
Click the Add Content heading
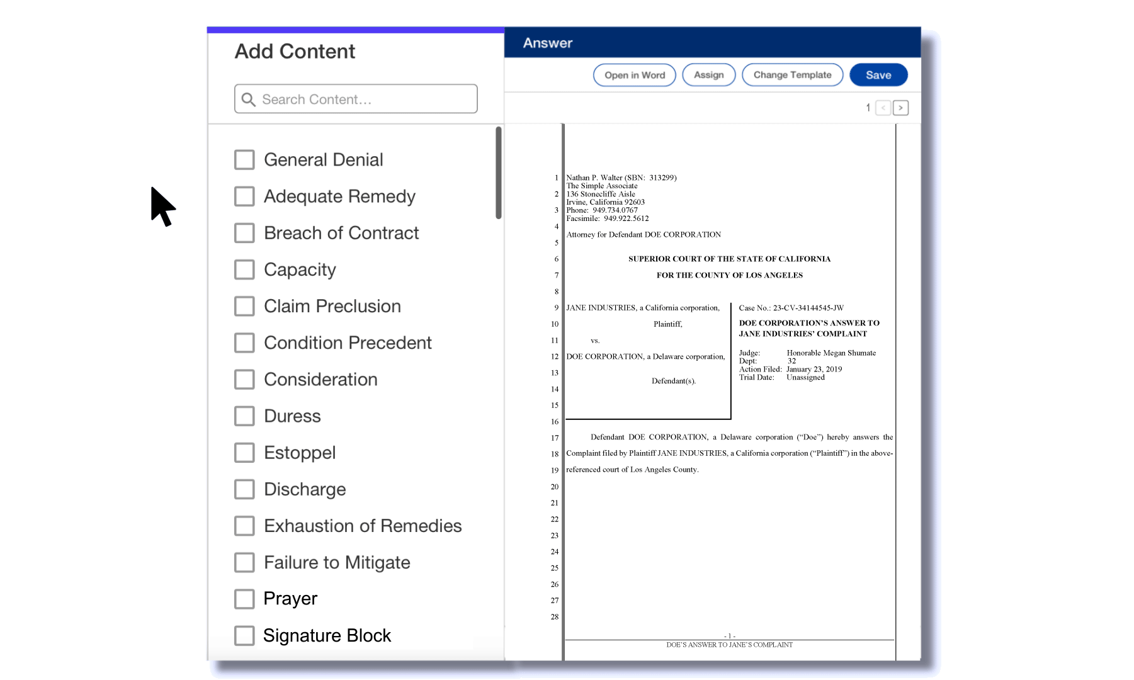click(295, 52)
